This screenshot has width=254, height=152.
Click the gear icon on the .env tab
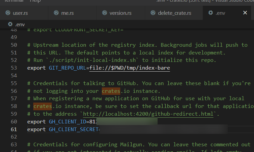(211, 13)
